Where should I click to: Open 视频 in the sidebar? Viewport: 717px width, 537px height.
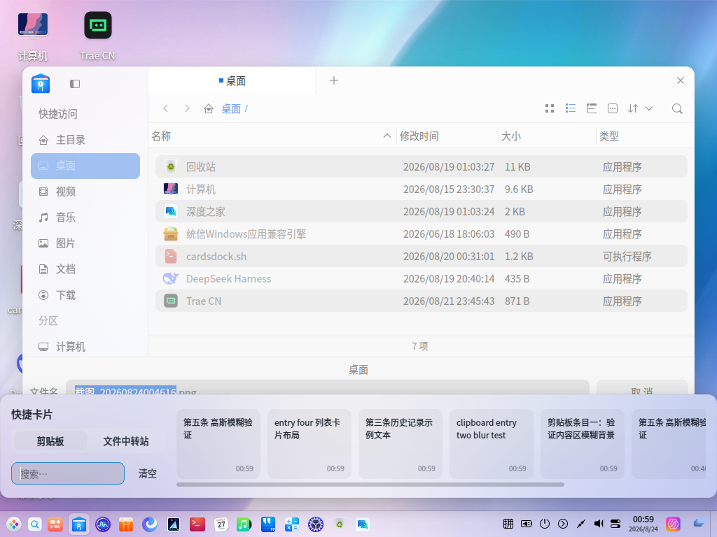(x=85, y=192)
